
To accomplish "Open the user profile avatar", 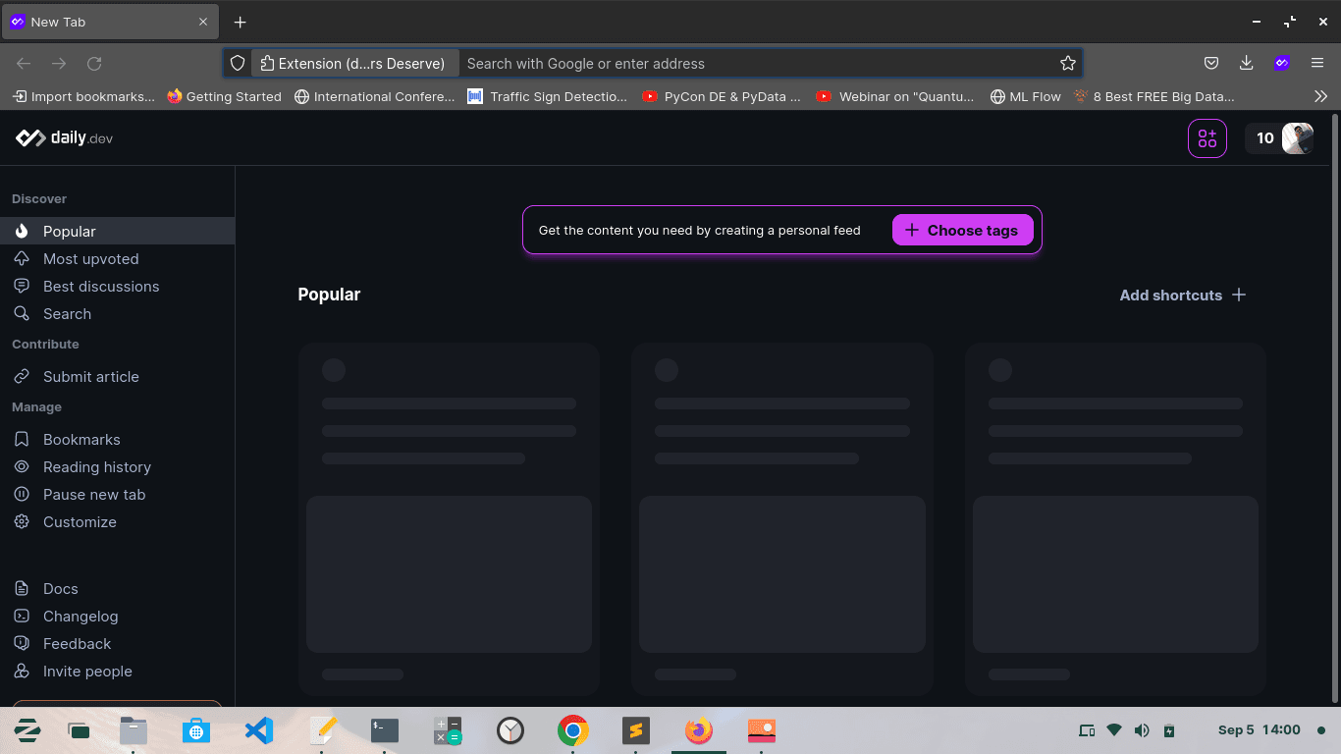I will pyautogui.click(x=1297, y=138).
